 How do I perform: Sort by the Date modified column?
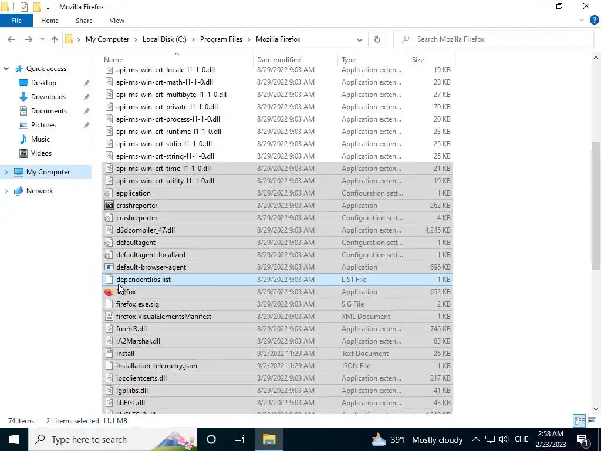296,59
